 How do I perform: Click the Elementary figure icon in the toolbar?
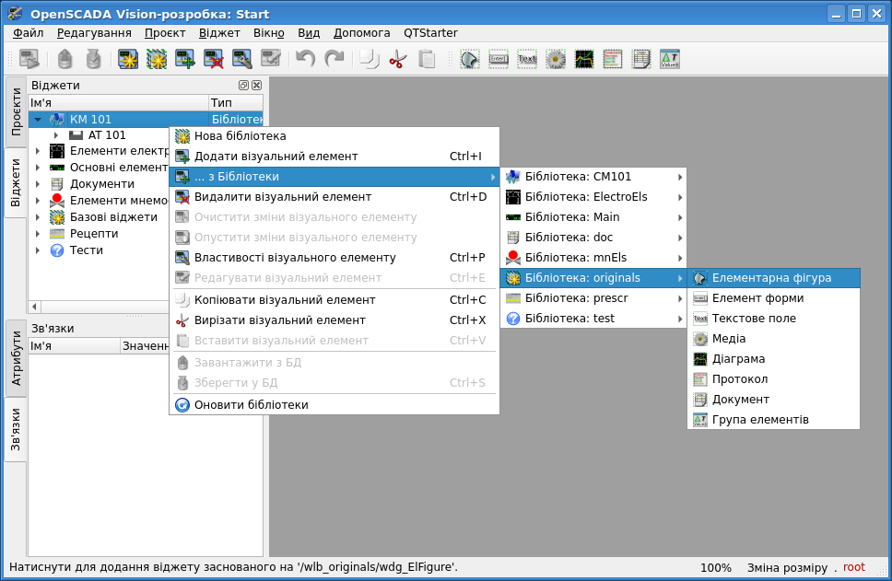point(470,60)
